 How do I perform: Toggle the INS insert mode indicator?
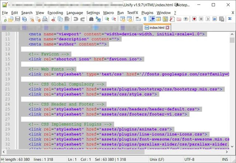[225, 159]
